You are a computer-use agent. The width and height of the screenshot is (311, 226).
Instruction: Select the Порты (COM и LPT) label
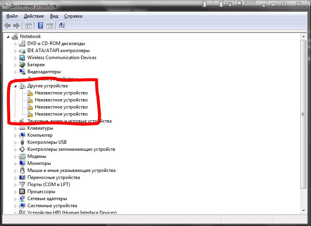click(49, 184)
